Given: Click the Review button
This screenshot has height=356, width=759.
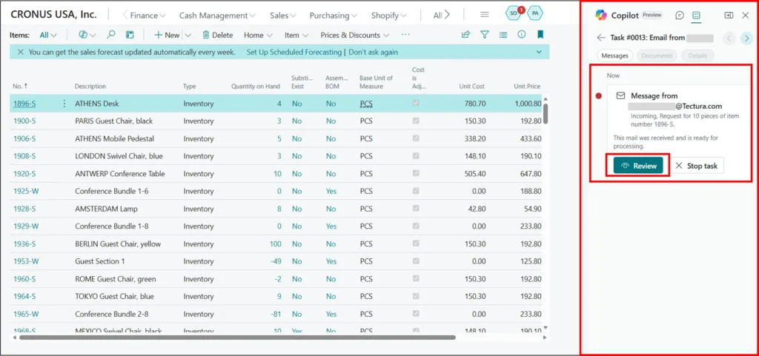Looking at the screenshot, I should pos(638,166).
